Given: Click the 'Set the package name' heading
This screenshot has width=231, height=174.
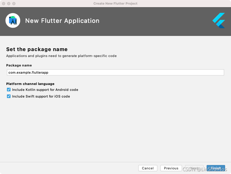Looking at the screenshot, I should pos(37,49).
